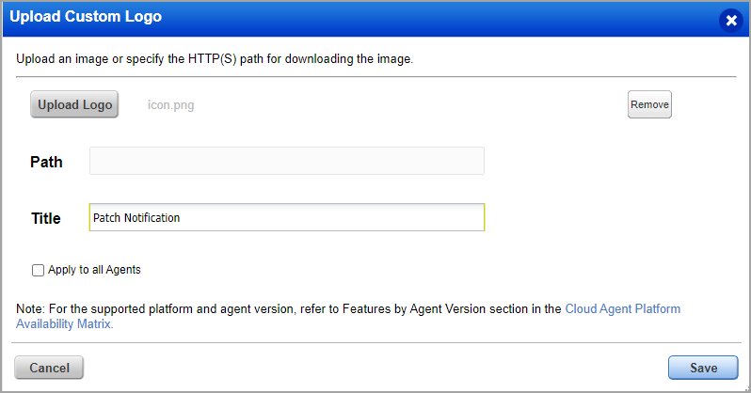Save the custom logo settings

point(702,368)
